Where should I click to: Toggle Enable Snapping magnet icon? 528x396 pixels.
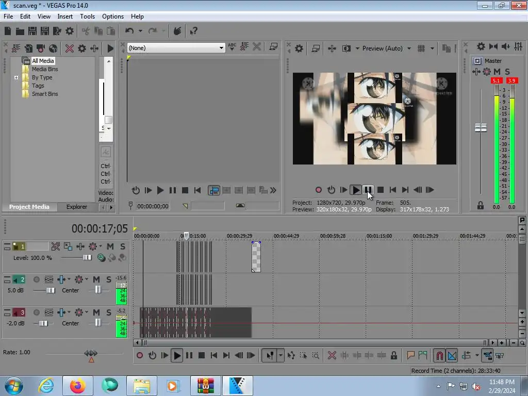tap(439, 356)
